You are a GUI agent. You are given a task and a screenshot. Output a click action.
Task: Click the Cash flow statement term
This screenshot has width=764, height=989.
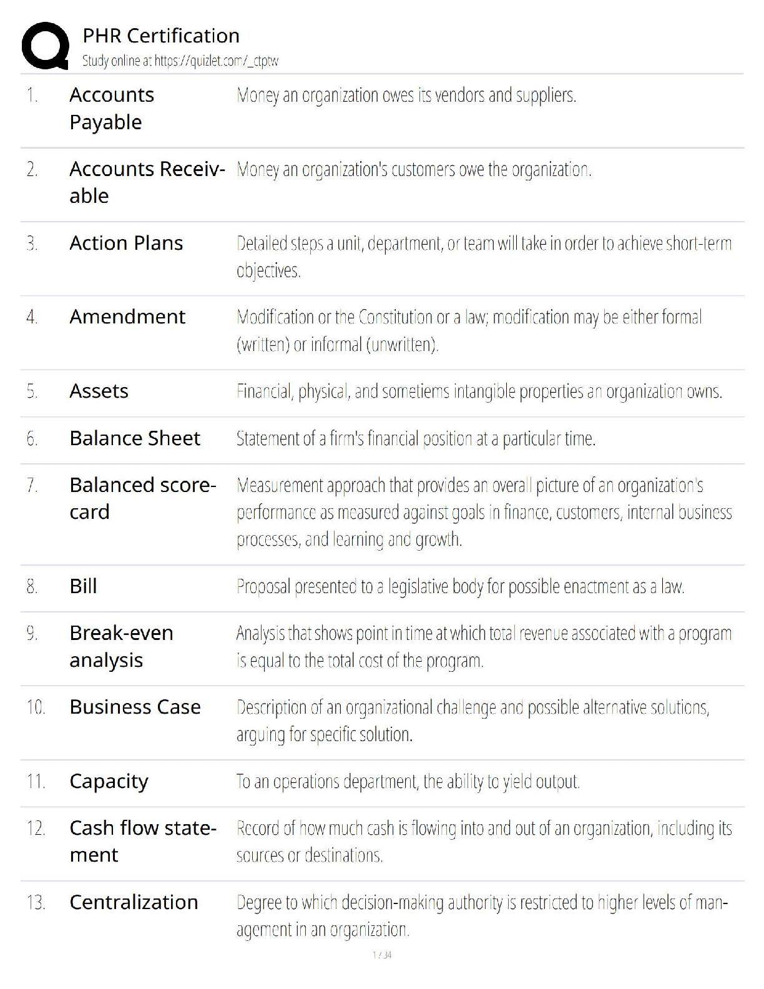[143, 841]
